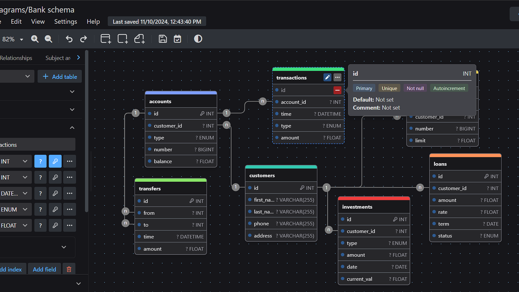Click the Add table button

click(60, 76)
